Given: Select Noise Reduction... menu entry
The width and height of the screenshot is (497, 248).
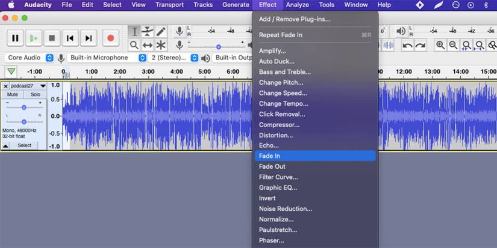Looking at the screenshot, I should coord(286,208).
